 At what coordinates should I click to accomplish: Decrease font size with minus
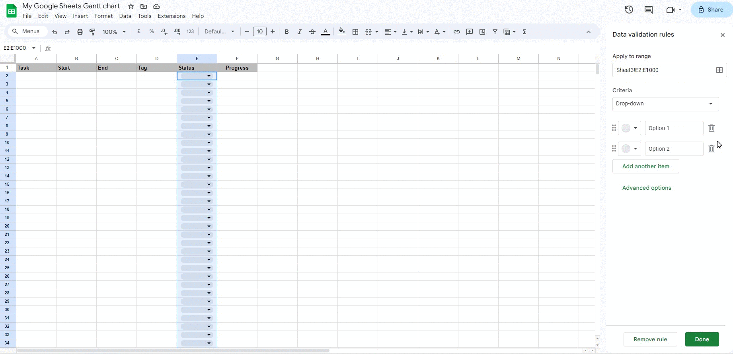tap(247, 32)
